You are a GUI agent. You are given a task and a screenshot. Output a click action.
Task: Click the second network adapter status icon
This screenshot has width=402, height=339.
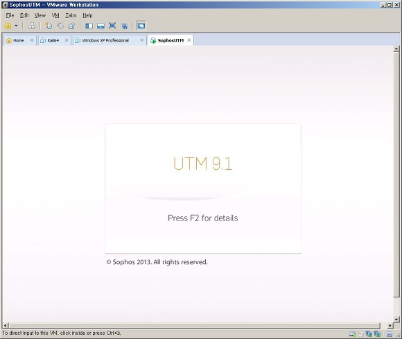377,334
